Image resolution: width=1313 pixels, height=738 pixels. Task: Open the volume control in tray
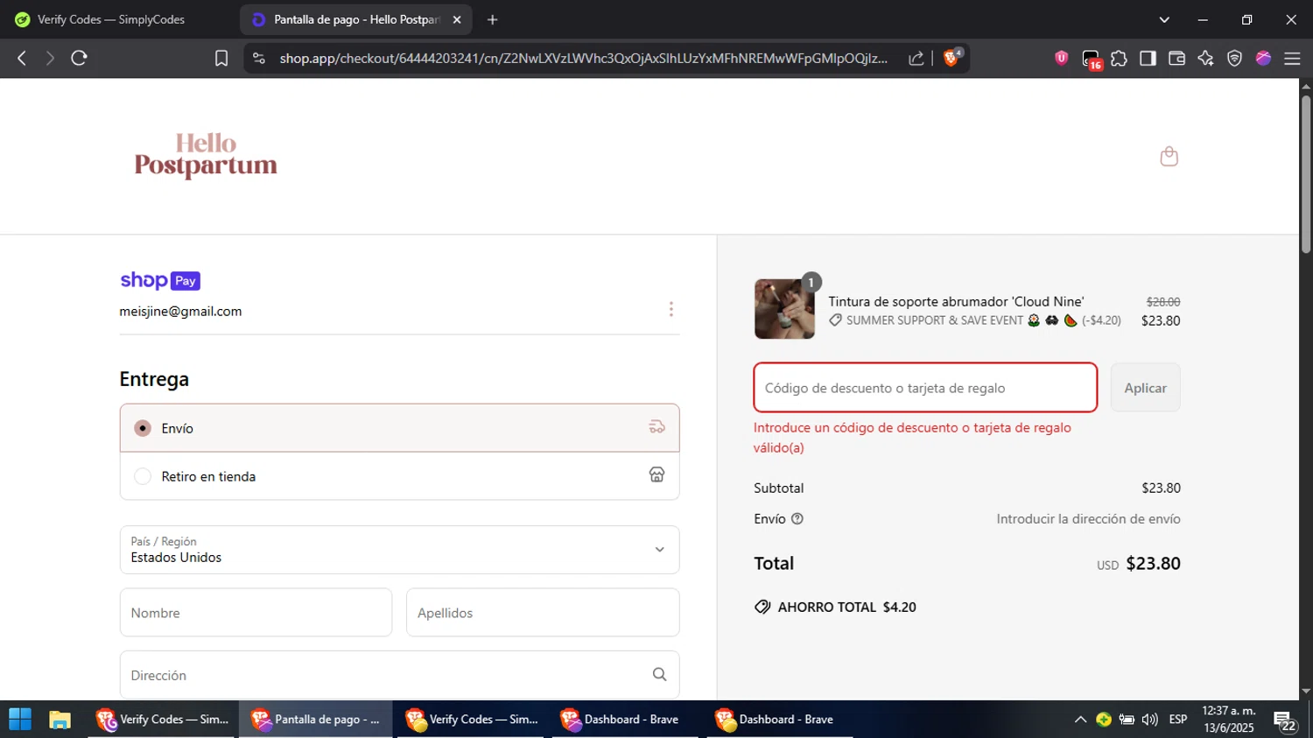point(1150,720)
